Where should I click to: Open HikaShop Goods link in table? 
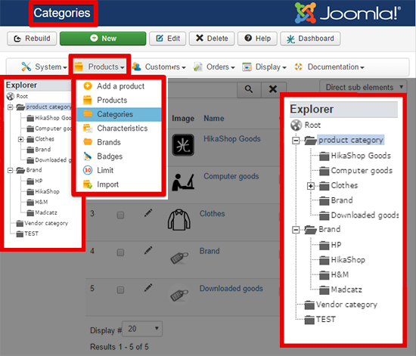coord(232,138)
